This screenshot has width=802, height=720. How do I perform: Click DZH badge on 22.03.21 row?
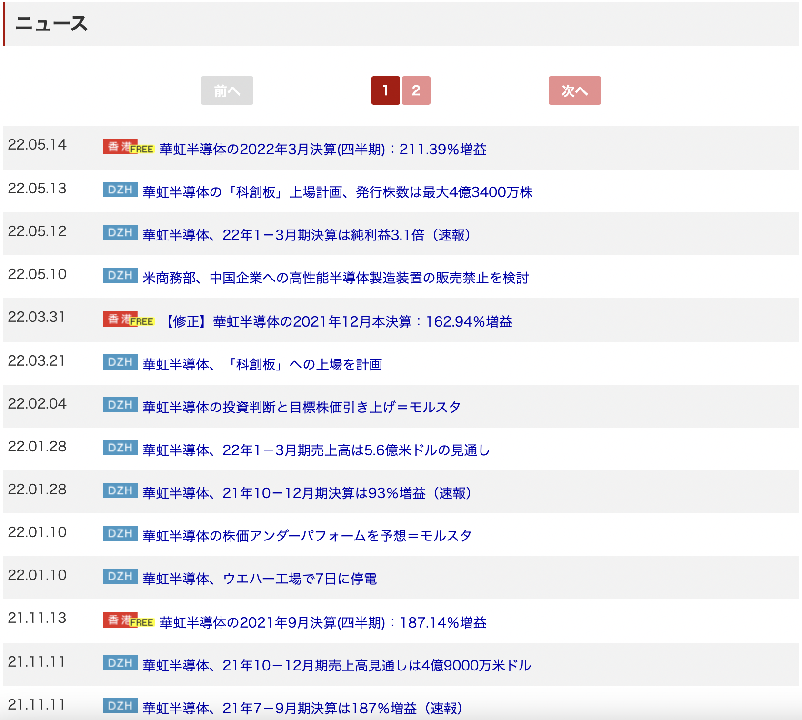pos(120,362)
